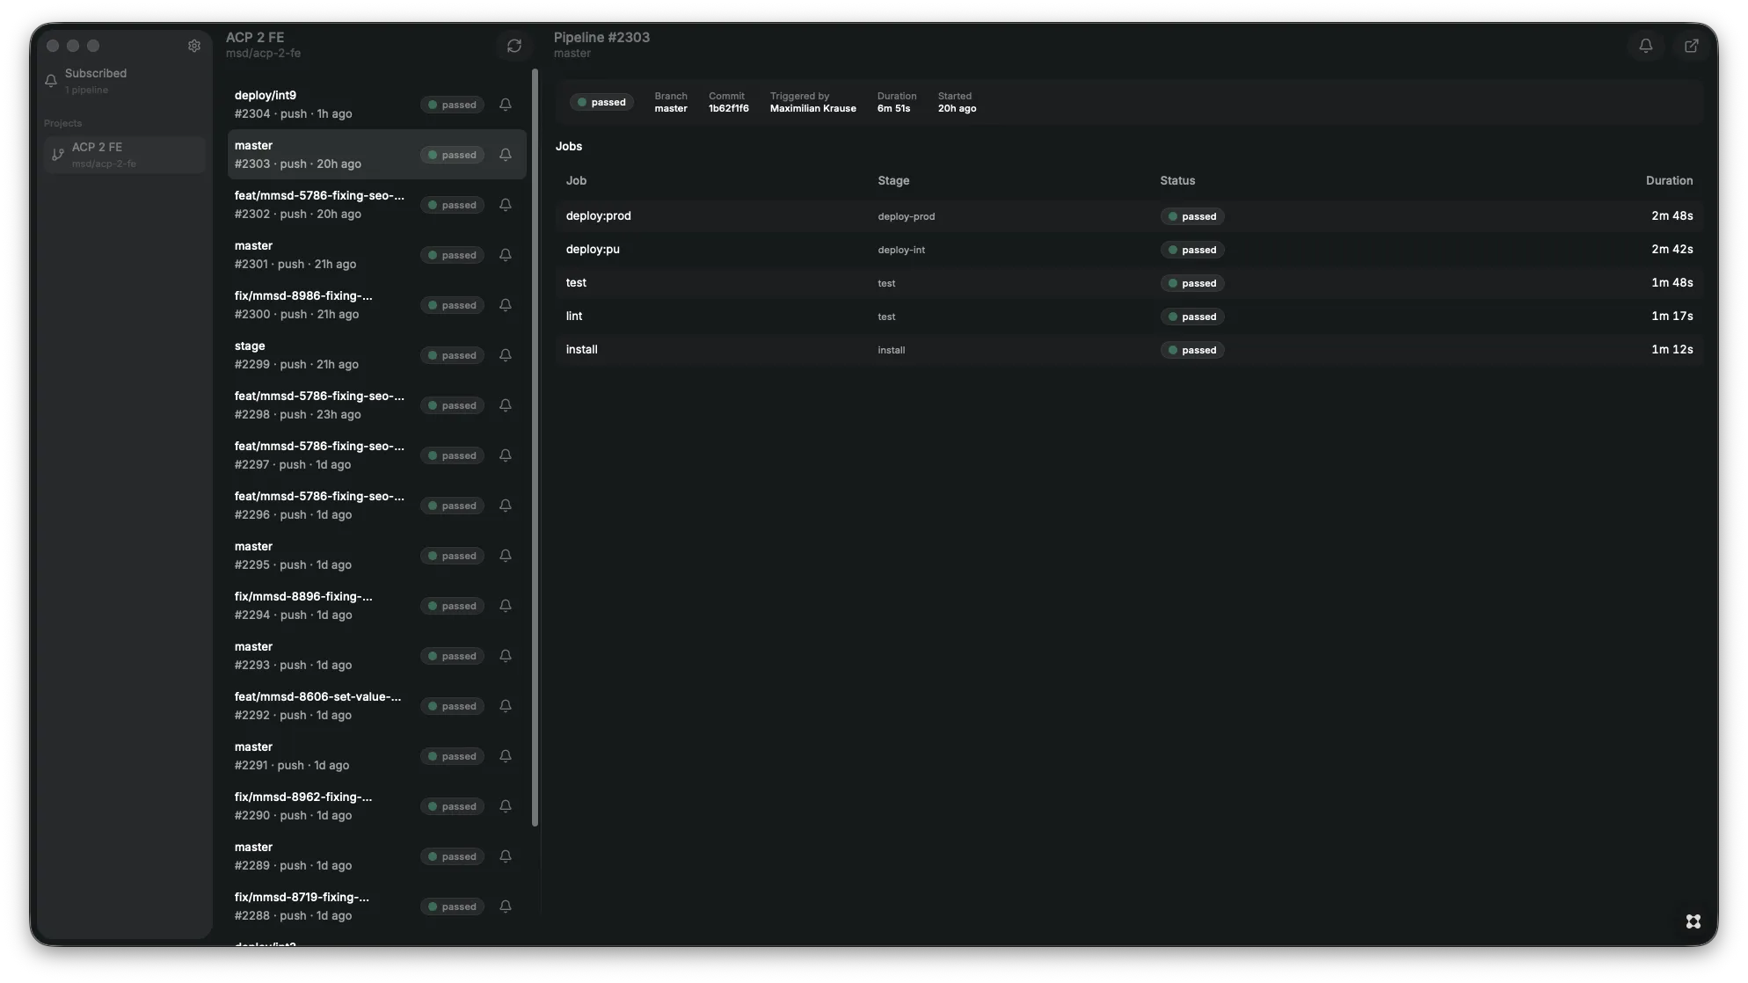1748x983 pixels.
Task: Toggle bell for pipeline #2304 deploy/int9
Action: pos(506,105)
